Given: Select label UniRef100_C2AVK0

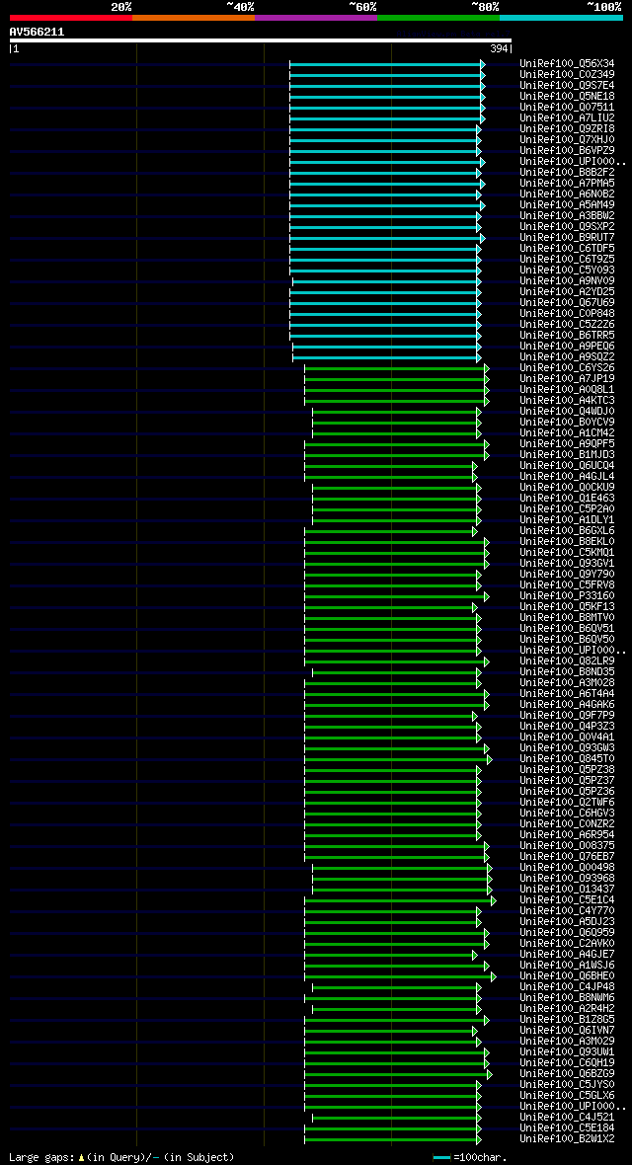Looking at the screenshot, I should coord(567,944).
